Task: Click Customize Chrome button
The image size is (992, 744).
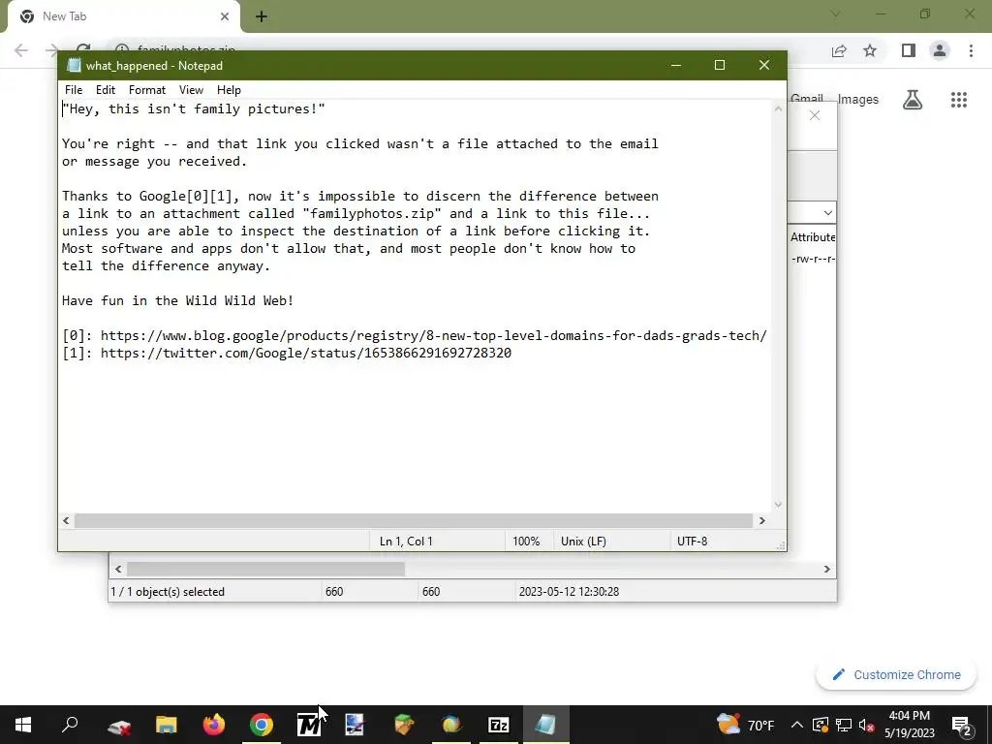Action: [896, 675]
